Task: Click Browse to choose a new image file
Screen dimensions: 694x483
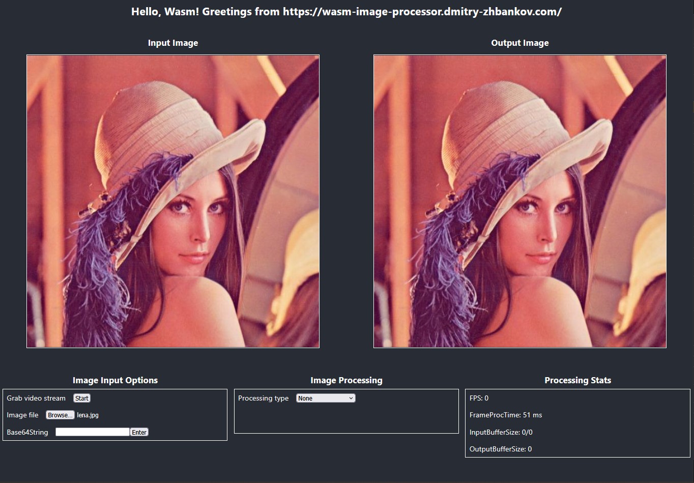Action: point(60,415)
